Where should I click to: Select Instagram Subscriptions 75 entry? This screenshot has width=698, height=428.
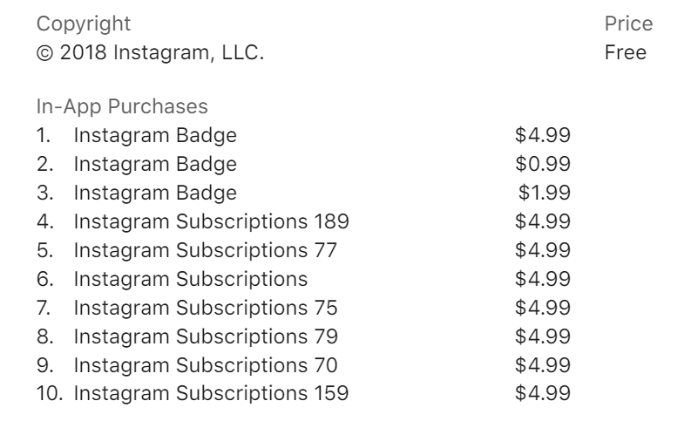[205, 308]
